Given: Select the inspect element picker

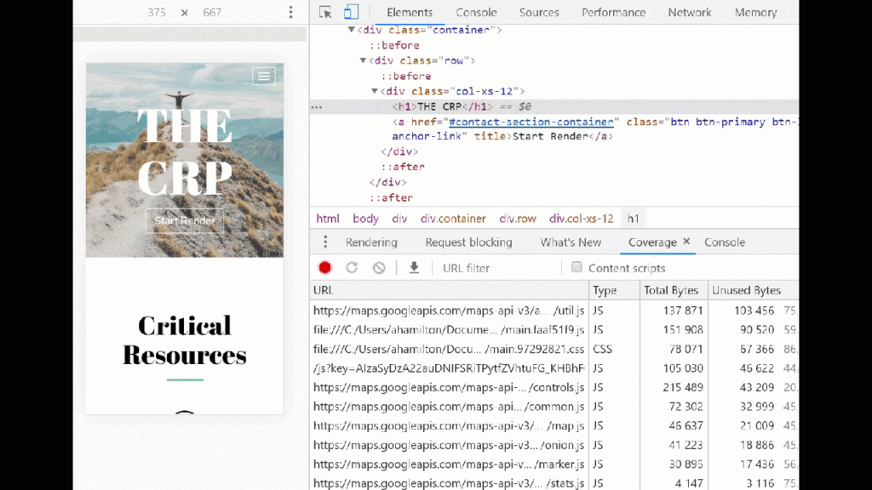Looking at the screenshot, I should click(x=324, y=12).
